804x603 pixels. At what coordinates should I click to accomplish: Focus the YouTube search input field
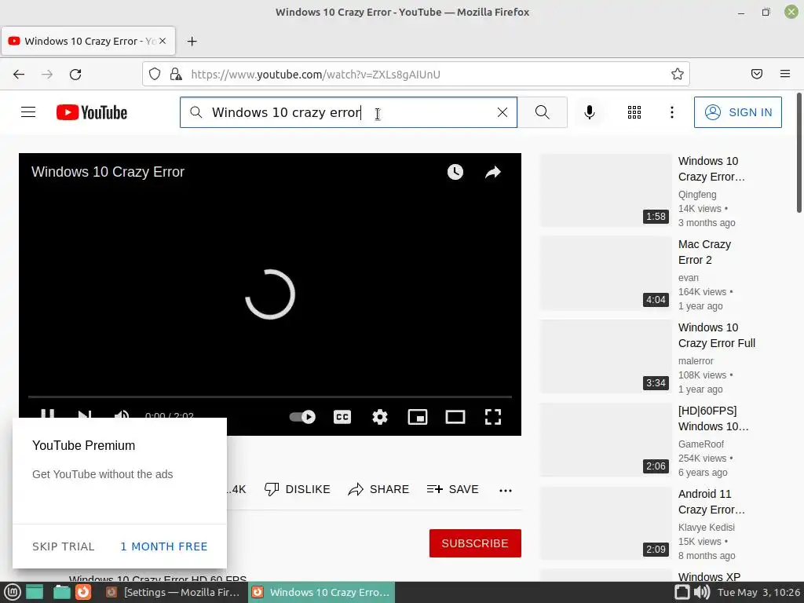tap(349, 112)
